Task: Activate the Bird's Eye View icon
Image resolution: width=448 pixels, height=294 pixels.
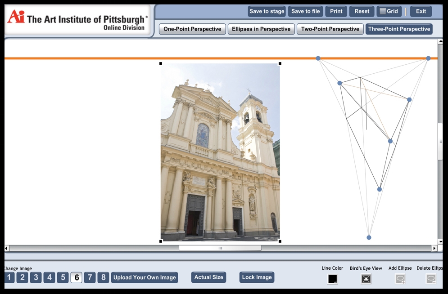Action: (x=366, y=279)
